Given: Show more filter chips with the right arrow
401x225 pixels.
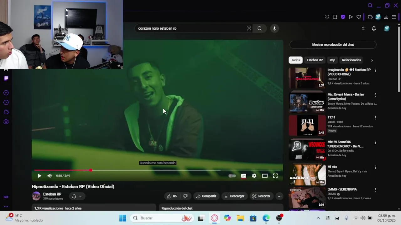Looking at the screenshot, I should pos(372,60).
